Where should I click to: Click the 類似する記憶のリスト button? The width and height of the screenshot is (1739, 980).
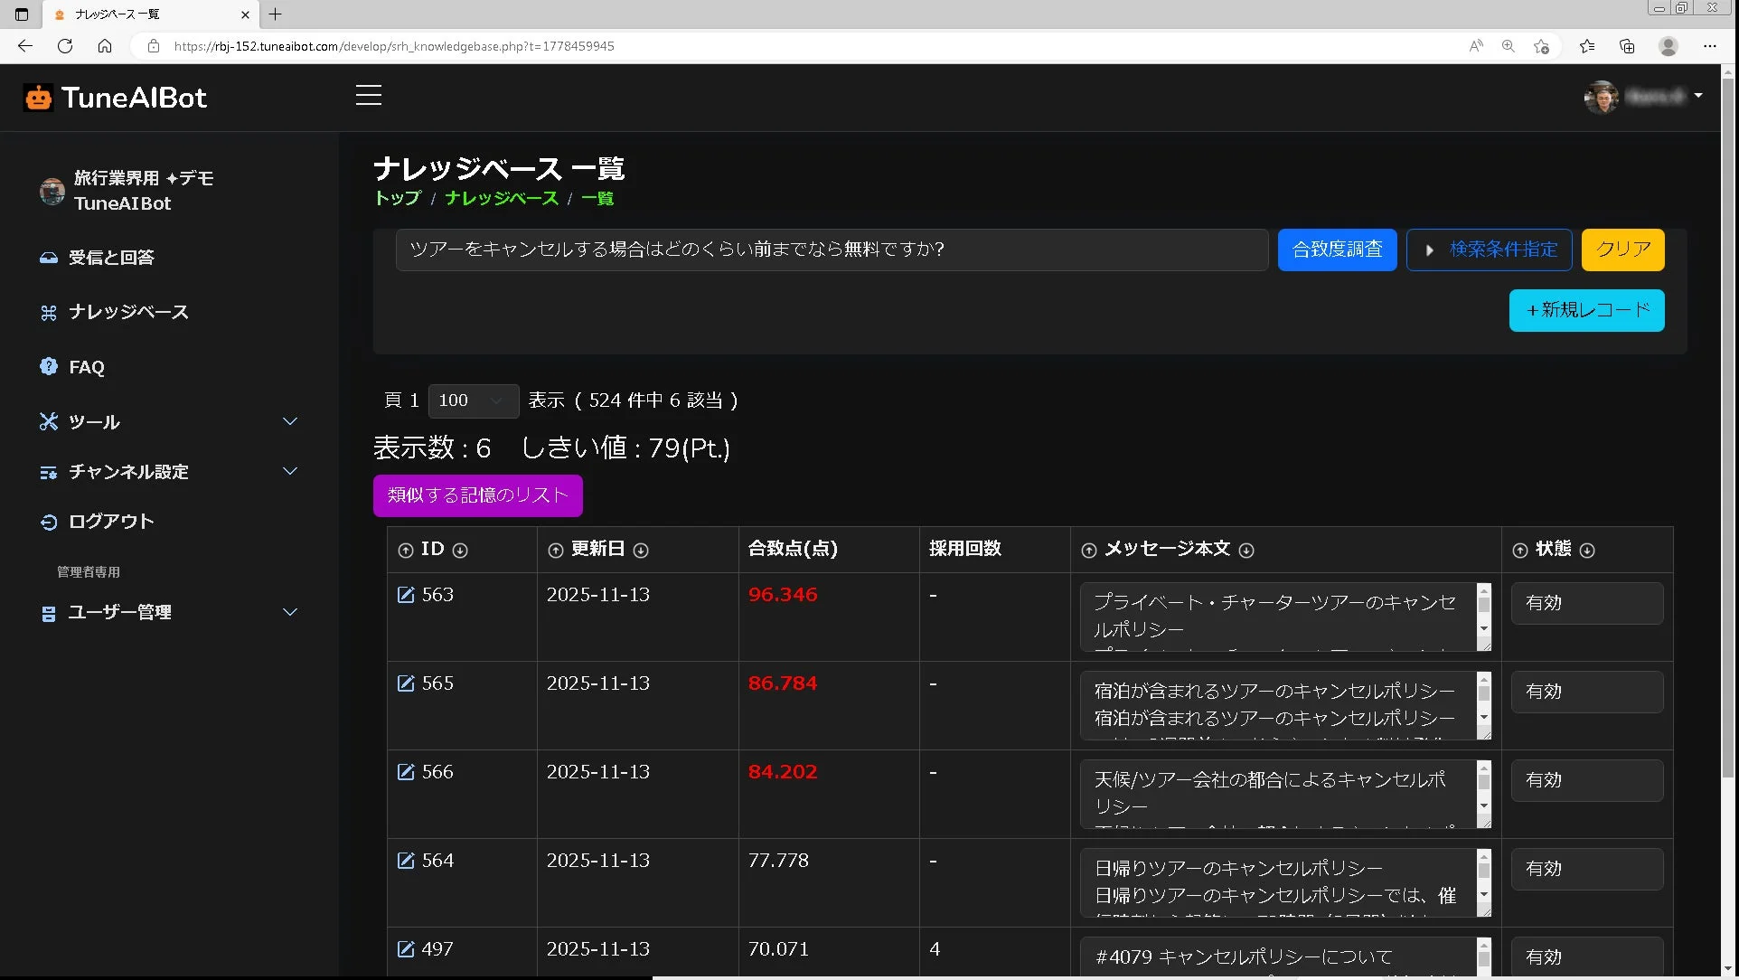(x=477, y=495)
